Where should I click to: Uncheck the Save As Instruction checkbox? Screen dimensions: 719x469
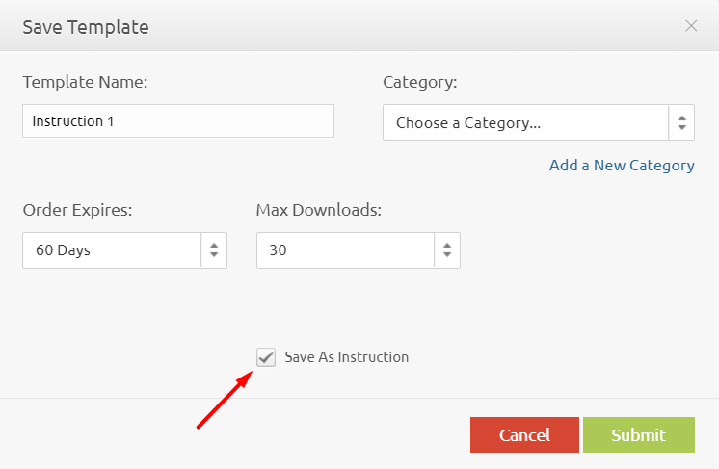[x=266, y=357]
